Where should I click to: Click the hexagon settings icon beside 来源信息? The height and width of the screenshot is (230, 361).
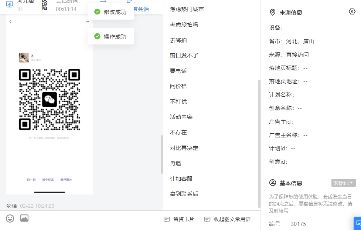coord(352,11)
